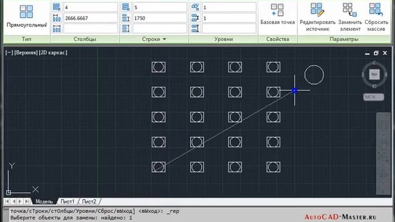Click the Свойства panel title
The width and height of the screenshot is (395, 222).
click(x=278, y=39)
